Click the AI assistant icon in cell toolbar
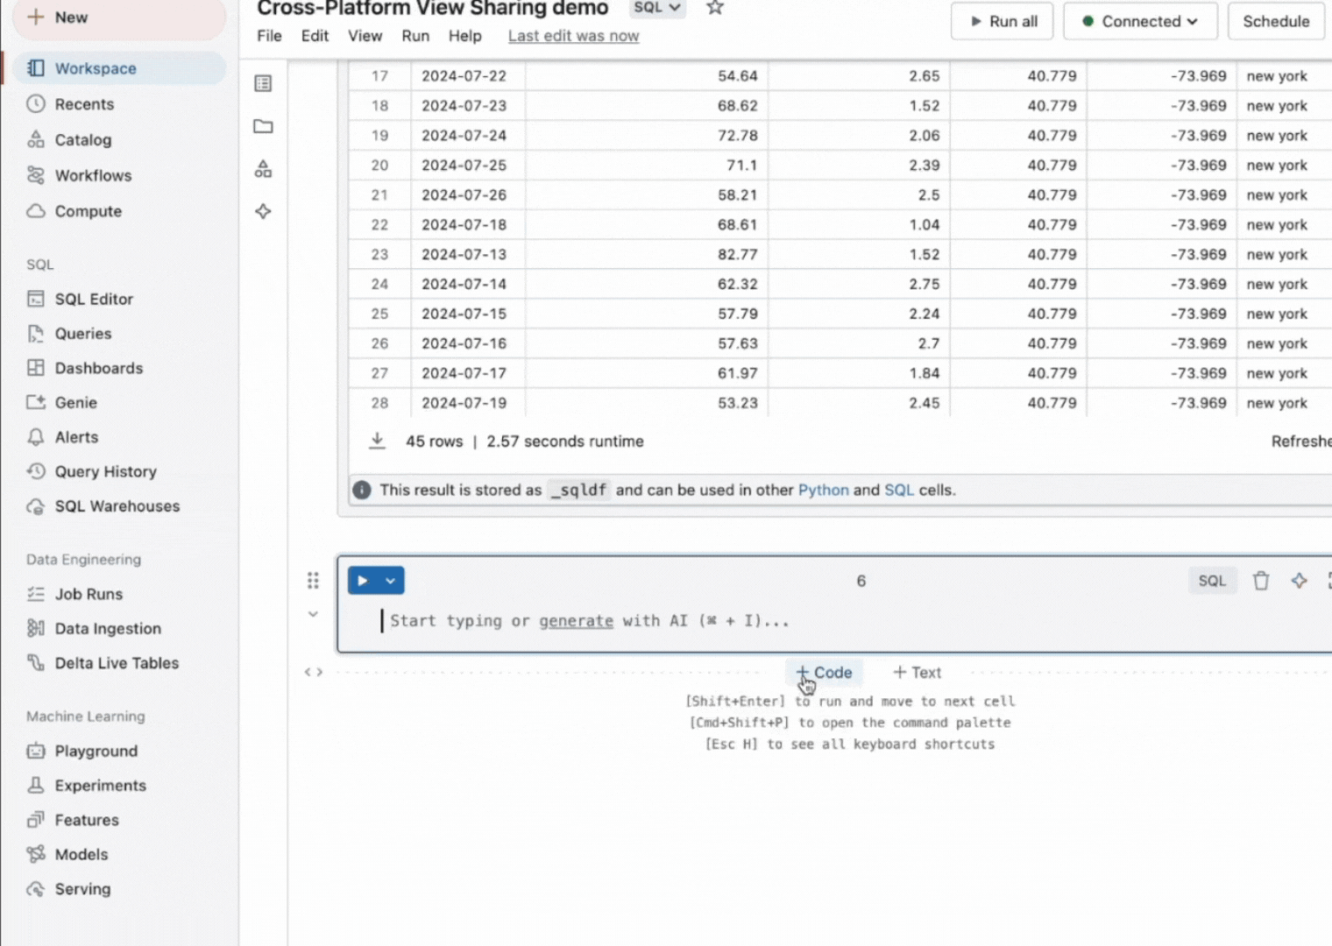This screenshot has height=946, width=1332. pyautogui.click(x=1299, y=581)
